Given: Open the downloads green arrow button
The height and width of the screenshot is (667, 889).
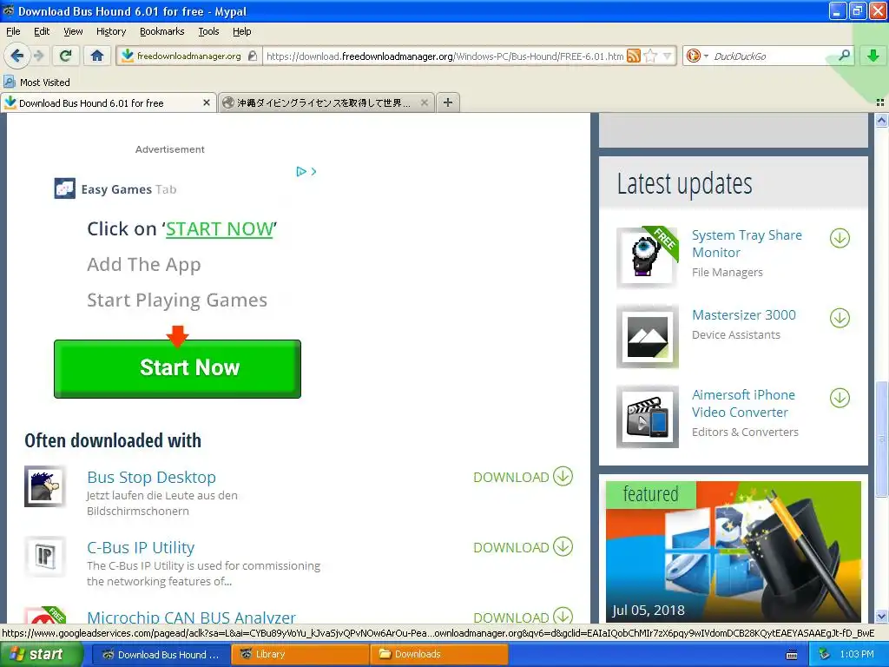Looking at the screenshot, I should (x=873, y=56).
